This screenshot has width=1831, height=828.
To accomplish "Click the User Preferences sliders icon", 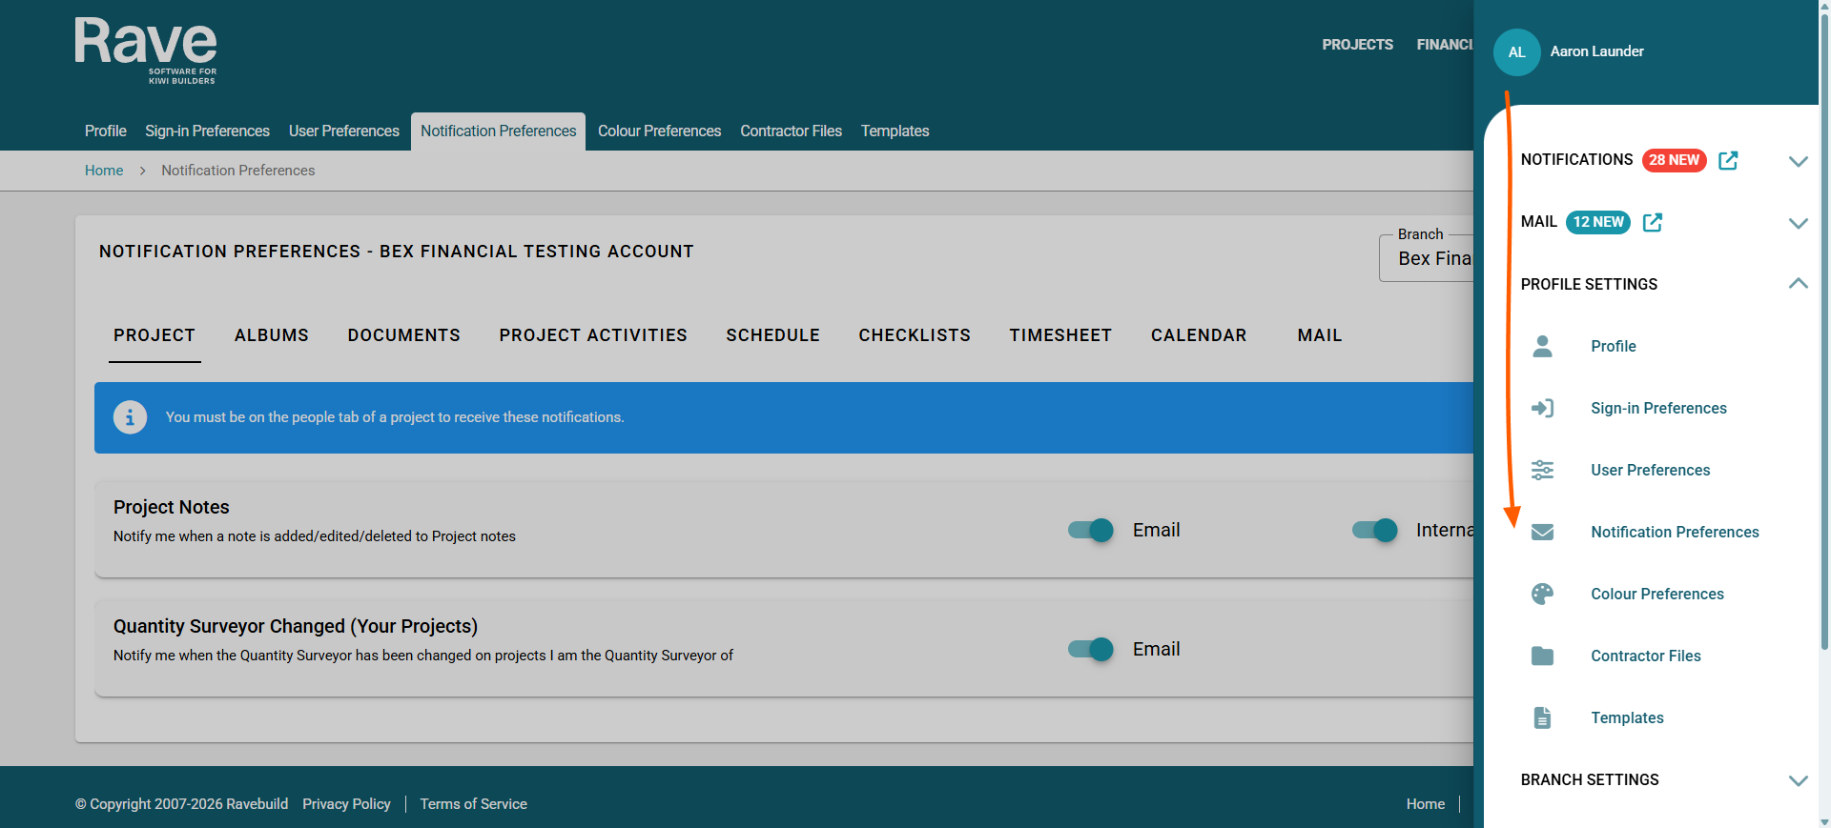I will pyautogui.click(x=1542, y=470).
